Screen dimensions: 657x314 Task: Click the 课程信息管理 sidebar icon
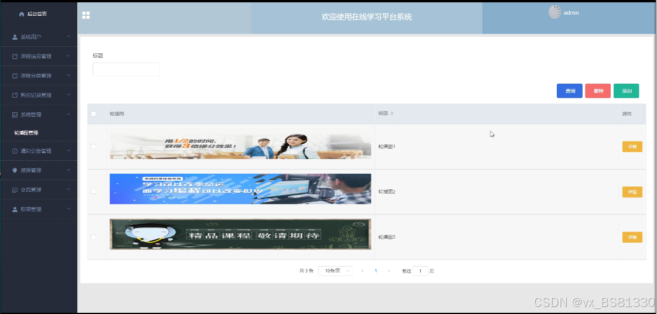point(15,57)
